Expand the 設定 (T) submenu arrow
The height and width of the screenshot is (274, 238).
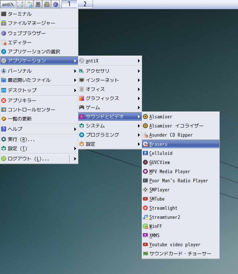(x=75, y=149)
